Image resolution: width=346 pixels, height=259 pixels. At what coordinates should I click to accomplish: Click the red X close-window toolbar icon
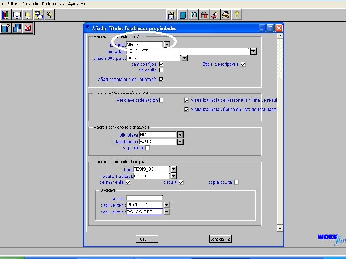pos(28,28)
